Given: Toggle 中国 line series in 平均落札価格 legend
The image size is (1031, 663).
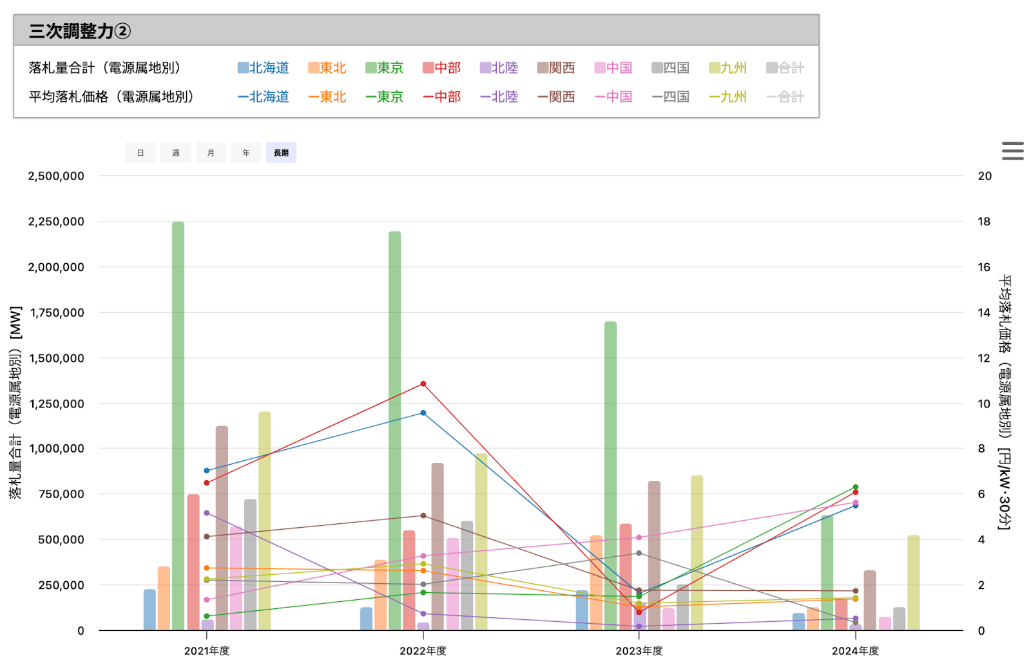Looking at the screenshot, I should click(613, 97).
